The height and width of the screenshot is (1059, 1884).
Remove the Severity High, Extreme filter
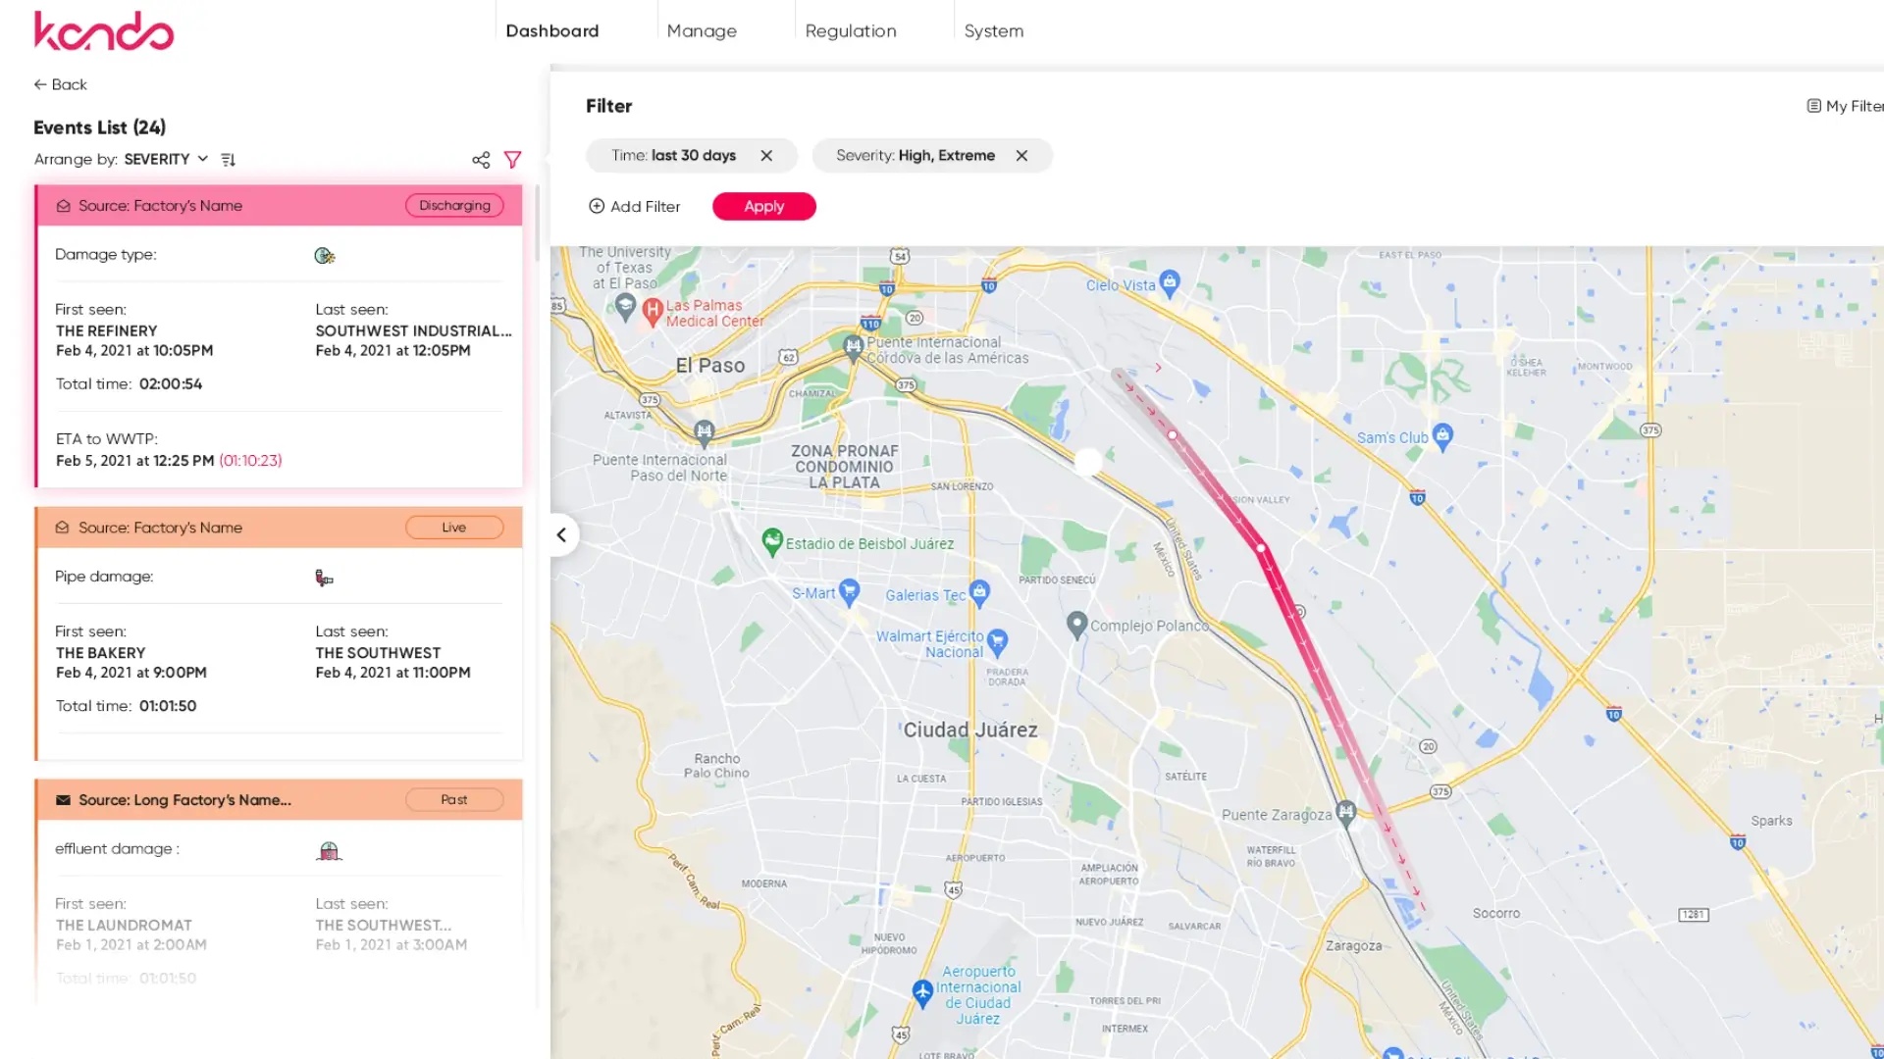pos(1021,156)
